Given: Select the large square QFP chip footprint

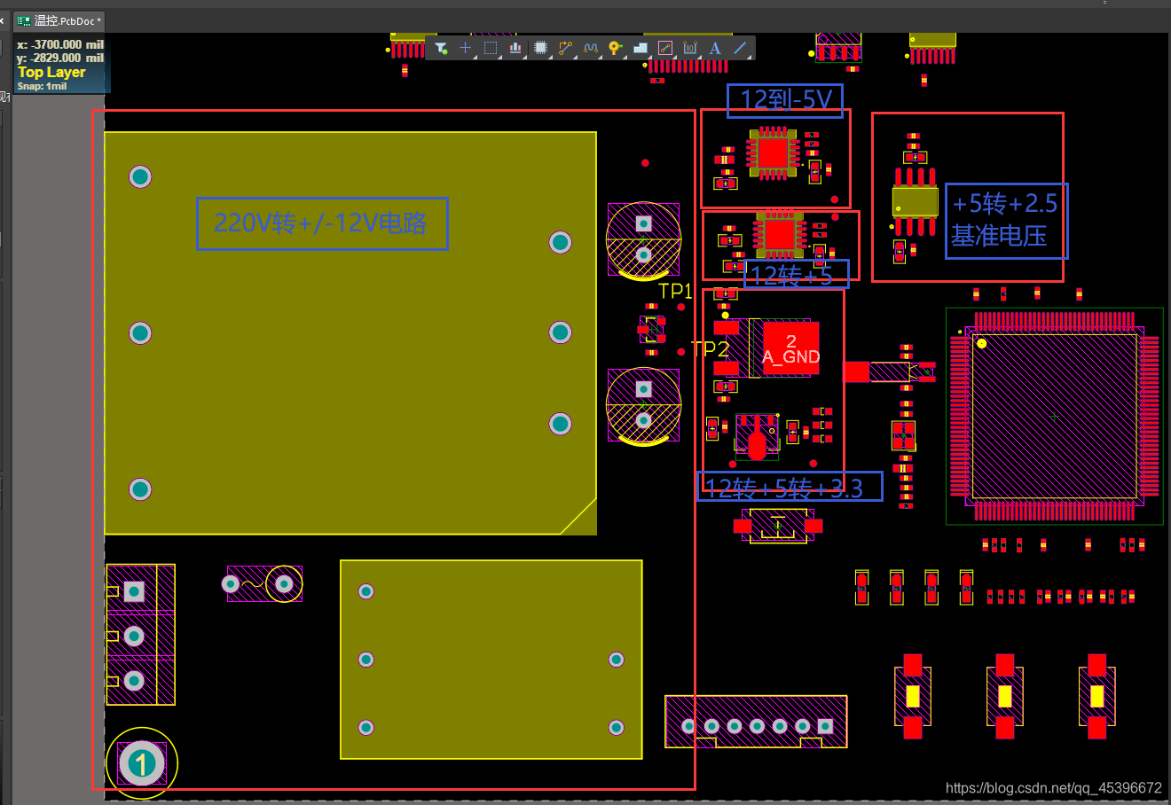Looking at the screenshot, I should click(x=1055, y=415).
